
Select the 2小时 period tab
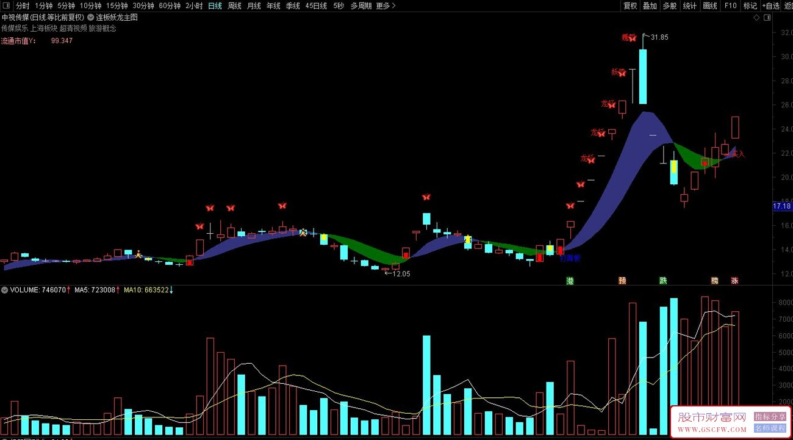pyautogui.click(x=194, y=5)
